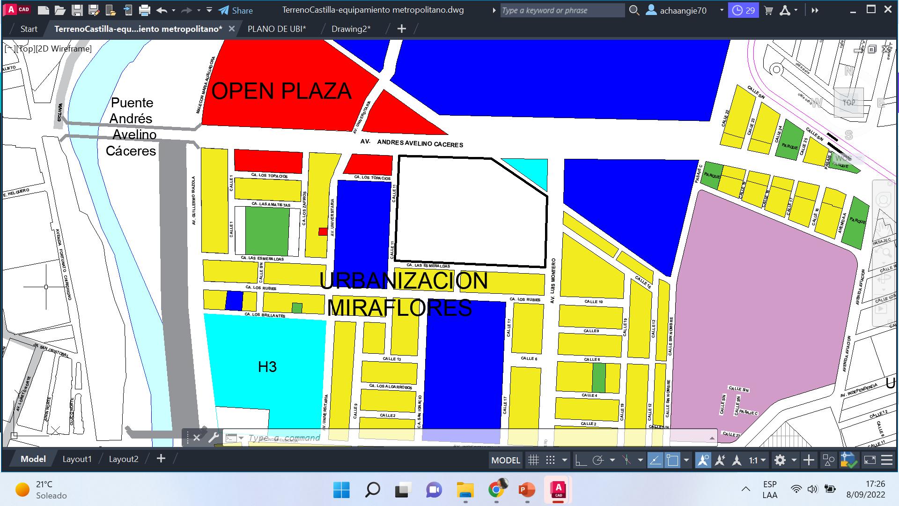Click the [2D Wireframe] visual style label

64,49
